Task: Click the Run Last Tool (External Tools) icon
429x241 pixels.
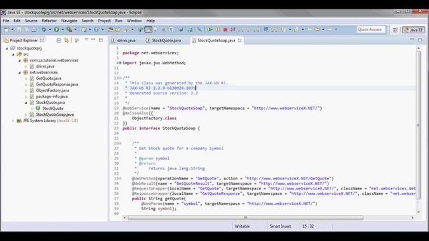Action: [x=70, y=29]
